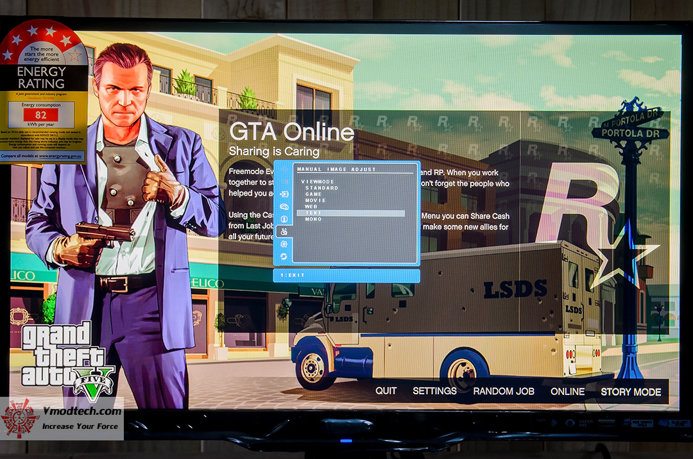Click the MANUAL IMAGE ADJUST title
Viewport: 693px width, 459px height.
336,169
